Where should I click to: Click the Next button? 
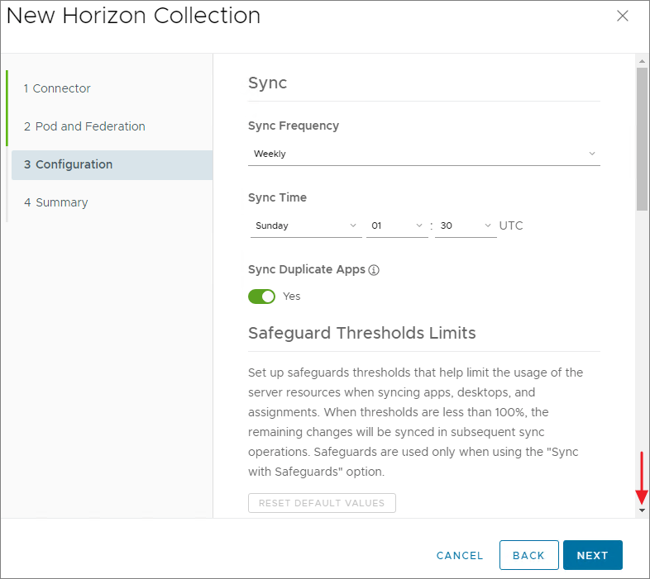click(592, 555)
